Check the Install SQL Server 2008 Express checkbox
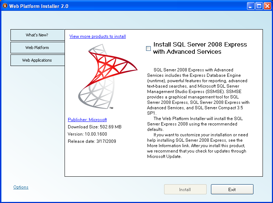 tap(148, 48)
